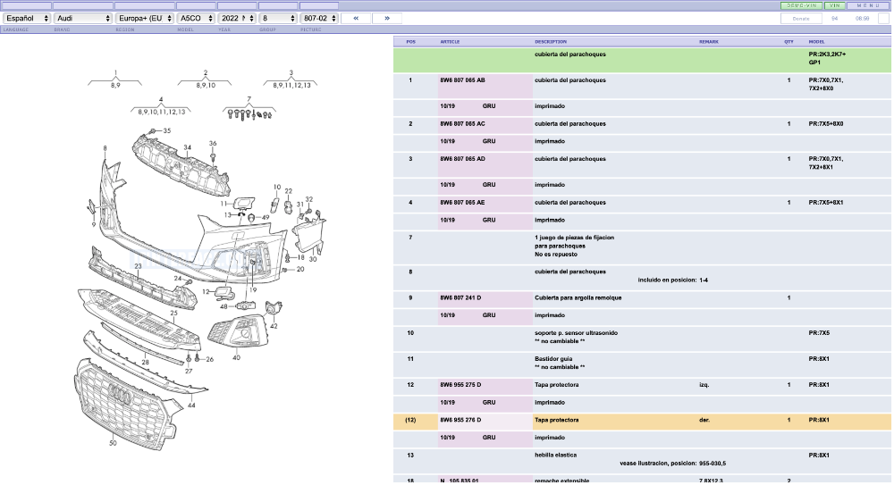The height and width of the screenshot is (485, 894).
Task: Click QTY column header
Action: [x=789, y=42]
